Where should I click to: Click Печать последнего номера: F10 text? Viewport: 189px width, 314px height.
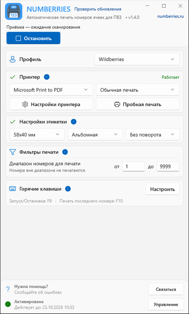click(91, 201)
